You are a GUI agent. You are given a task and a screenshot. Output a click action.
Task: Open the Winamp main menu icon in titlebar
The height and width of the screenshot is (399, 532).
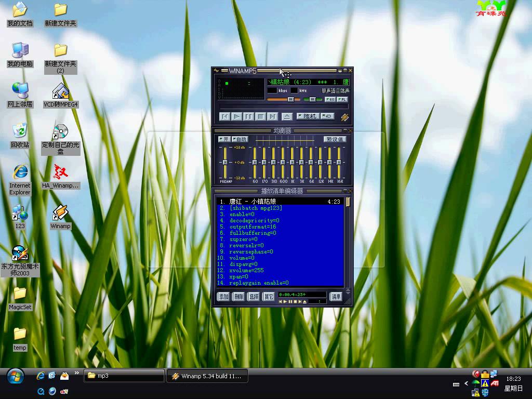pyautogui.click(x=216, y=71)
